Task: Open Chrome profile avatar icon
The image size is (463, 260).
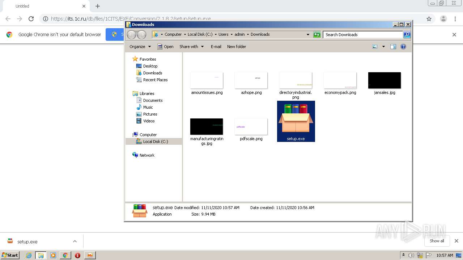Action: (443, 19)
